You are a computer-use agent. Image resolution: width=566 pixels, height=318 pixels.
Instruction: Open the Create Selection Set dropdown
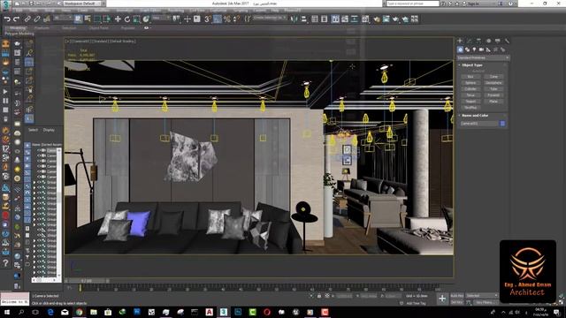coord(270,18)
